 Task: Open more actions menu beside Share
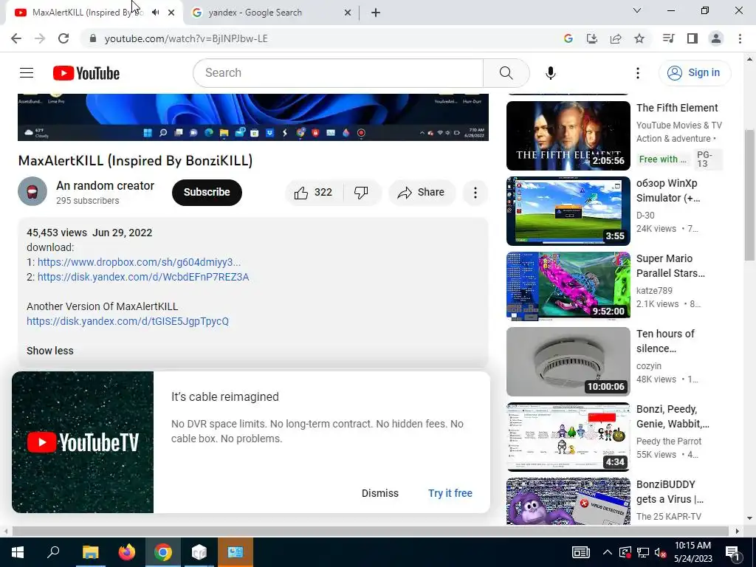tap(475, 193)
